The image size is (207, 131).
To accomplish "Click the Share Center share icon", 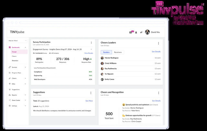I will click(10, 100).
